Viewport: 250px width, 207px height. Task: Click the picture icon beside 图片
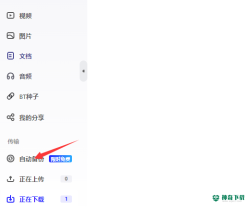pos(10,36)
